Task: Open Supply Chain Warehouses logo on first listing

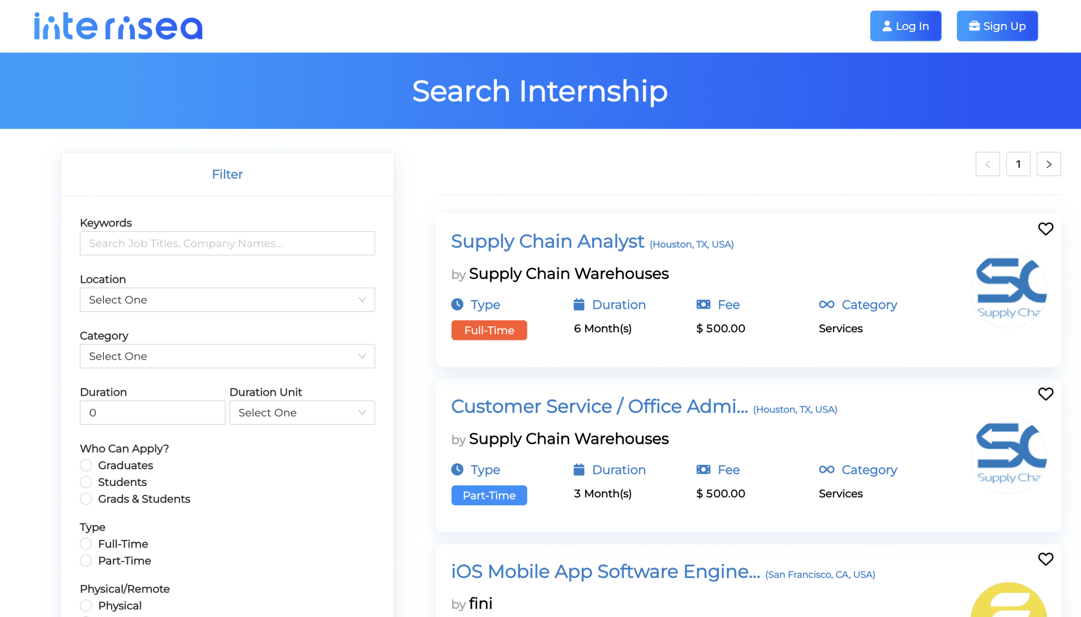Action: click(1008, 290)
